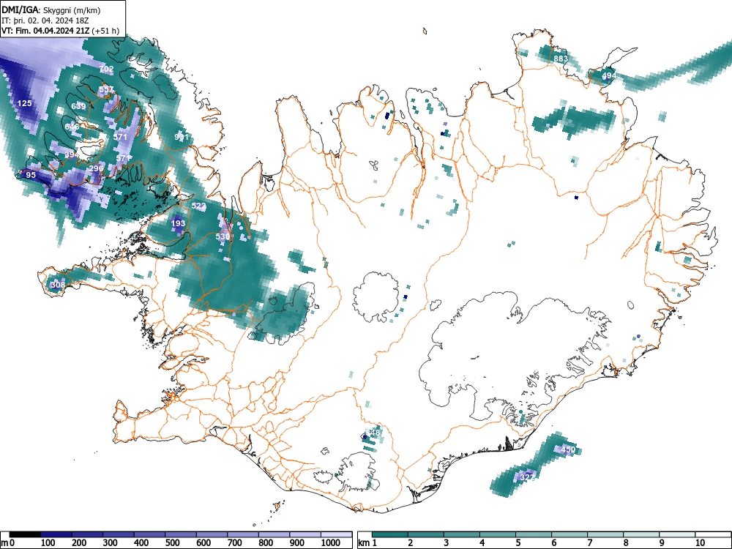Click the 1000 tick label in the metre legend
This screenshot has width=732, height=549.
coord(331,543)
